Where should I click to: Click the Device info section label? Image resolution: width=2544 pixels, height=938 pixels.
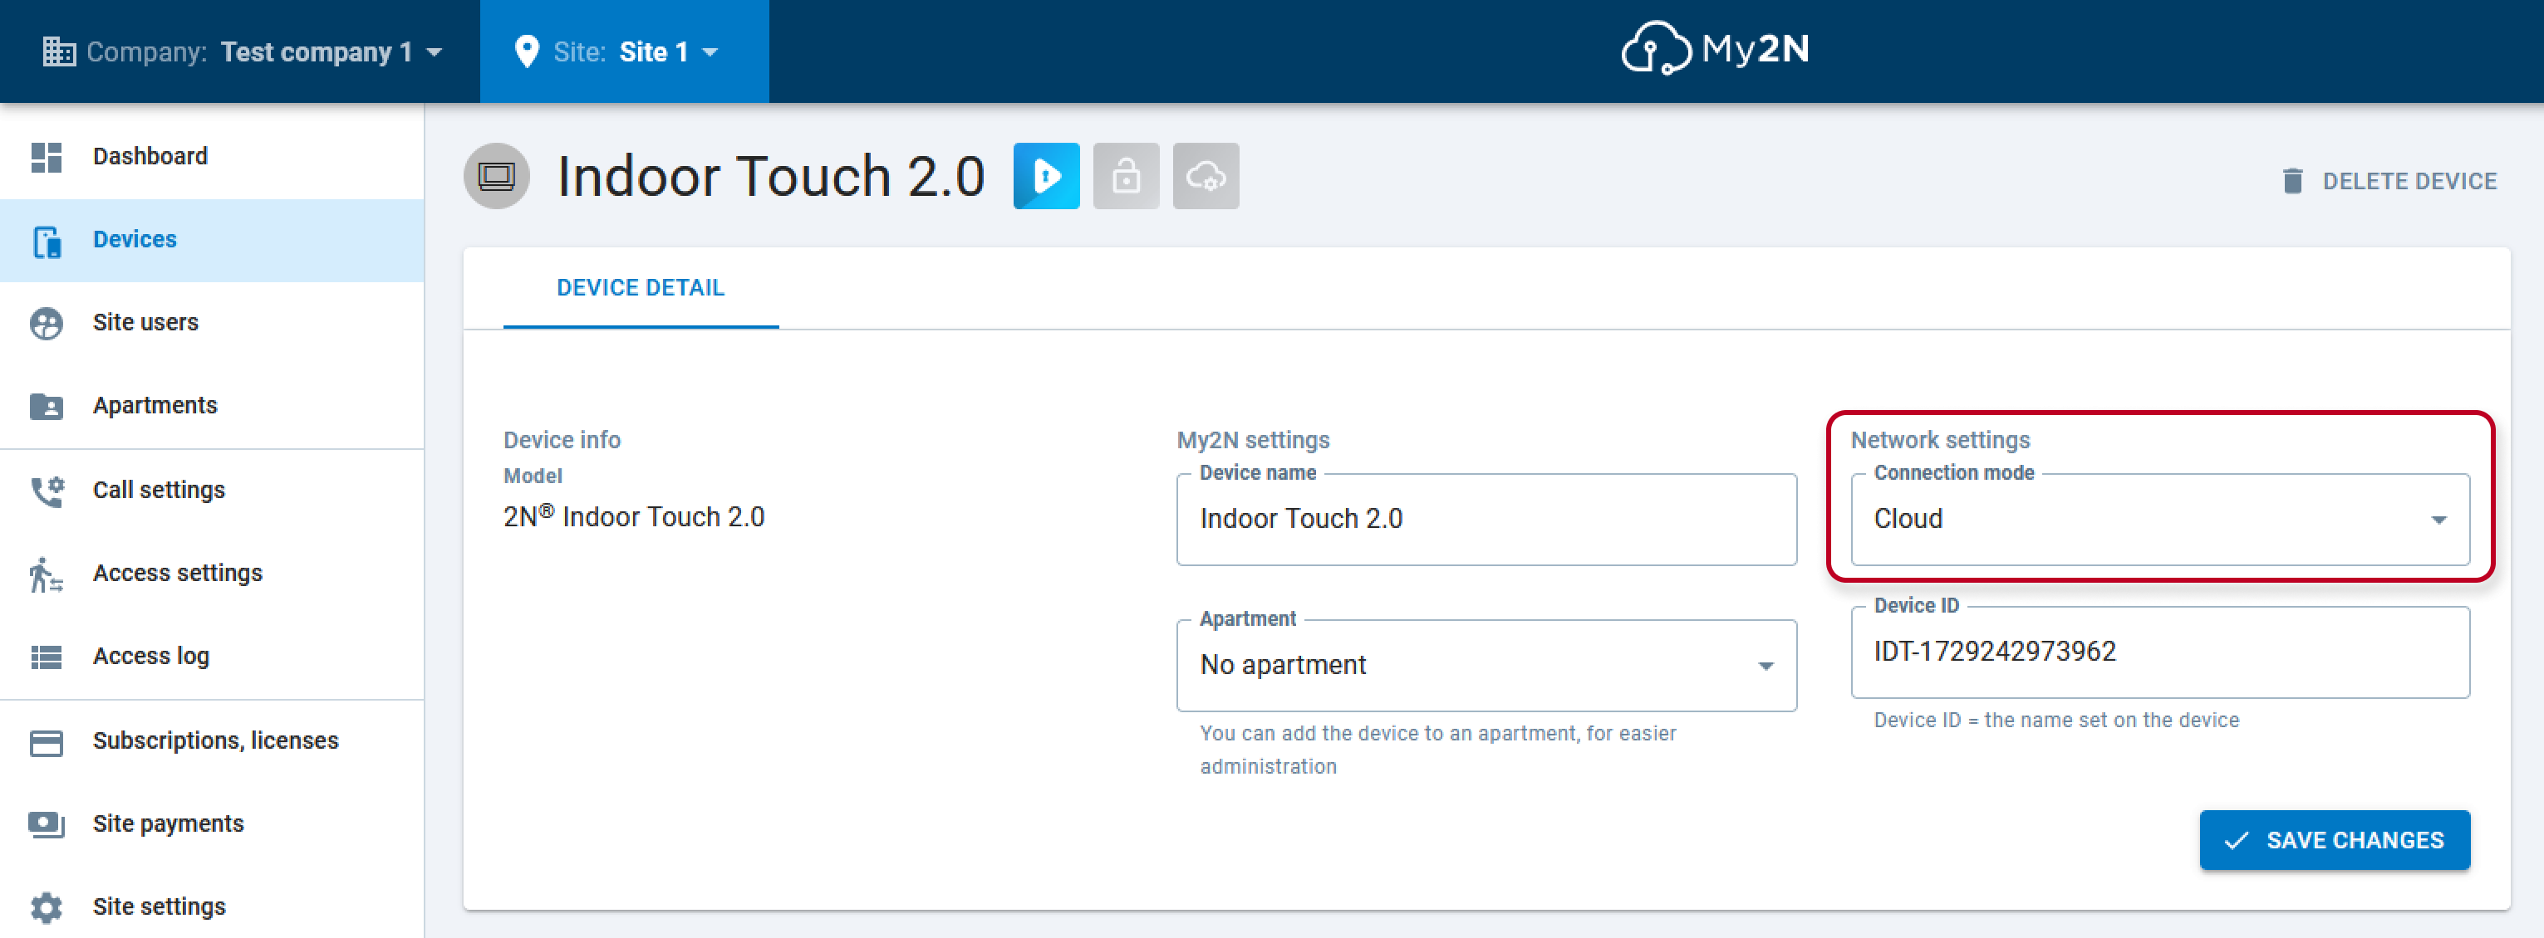562,440
